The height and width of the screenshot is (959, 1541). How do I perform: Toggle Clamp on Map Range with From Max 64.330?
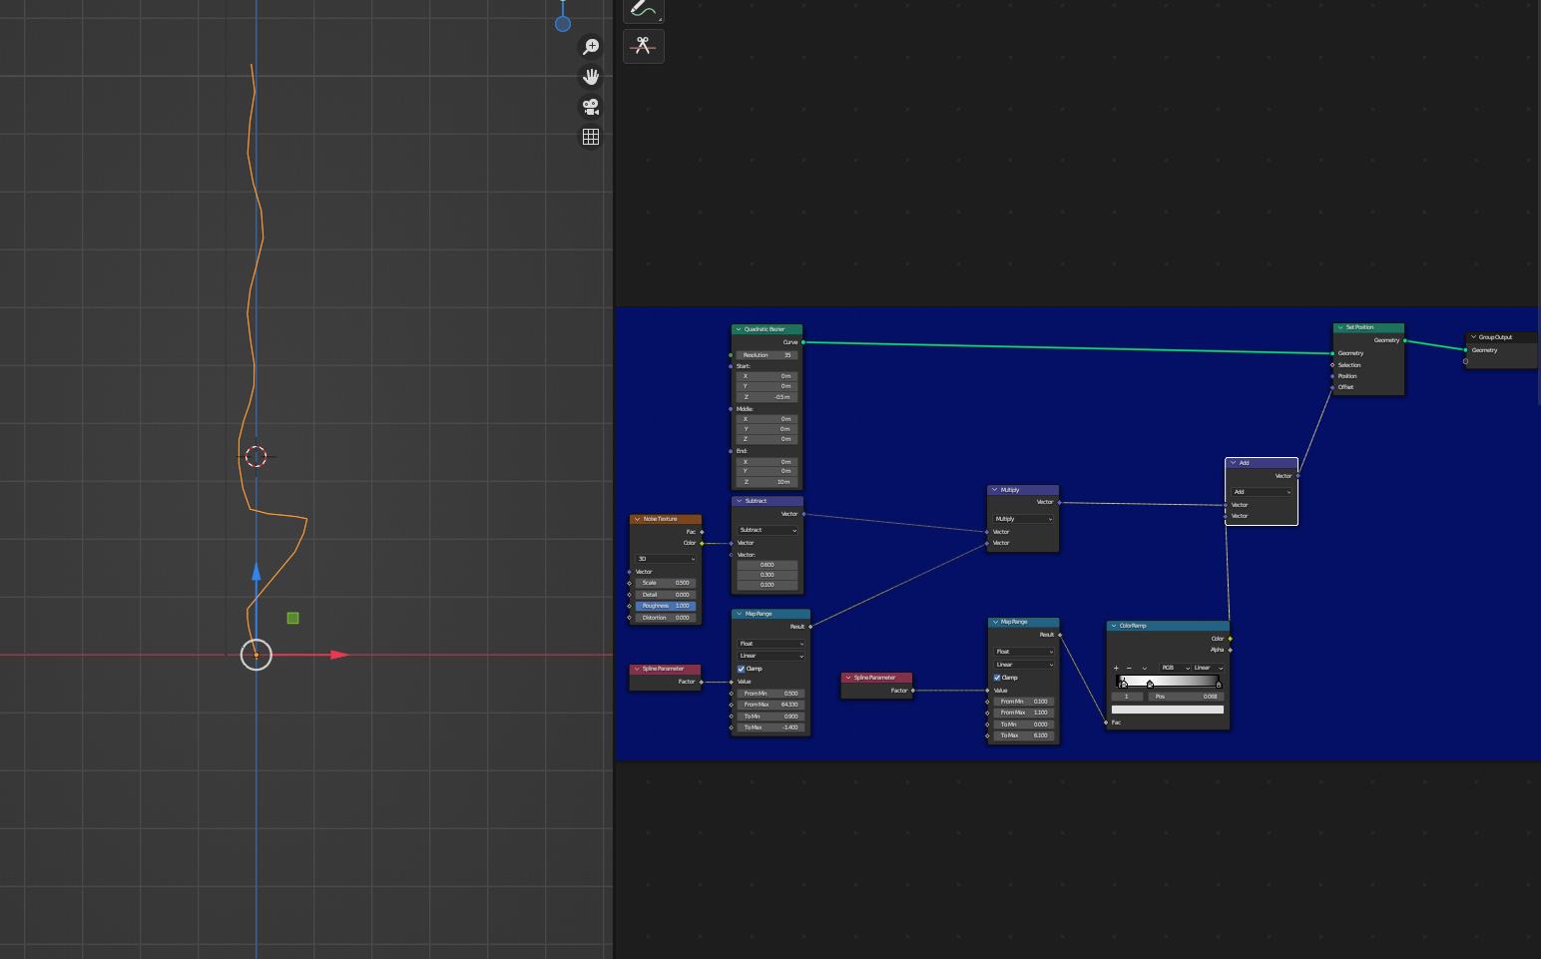742,669
